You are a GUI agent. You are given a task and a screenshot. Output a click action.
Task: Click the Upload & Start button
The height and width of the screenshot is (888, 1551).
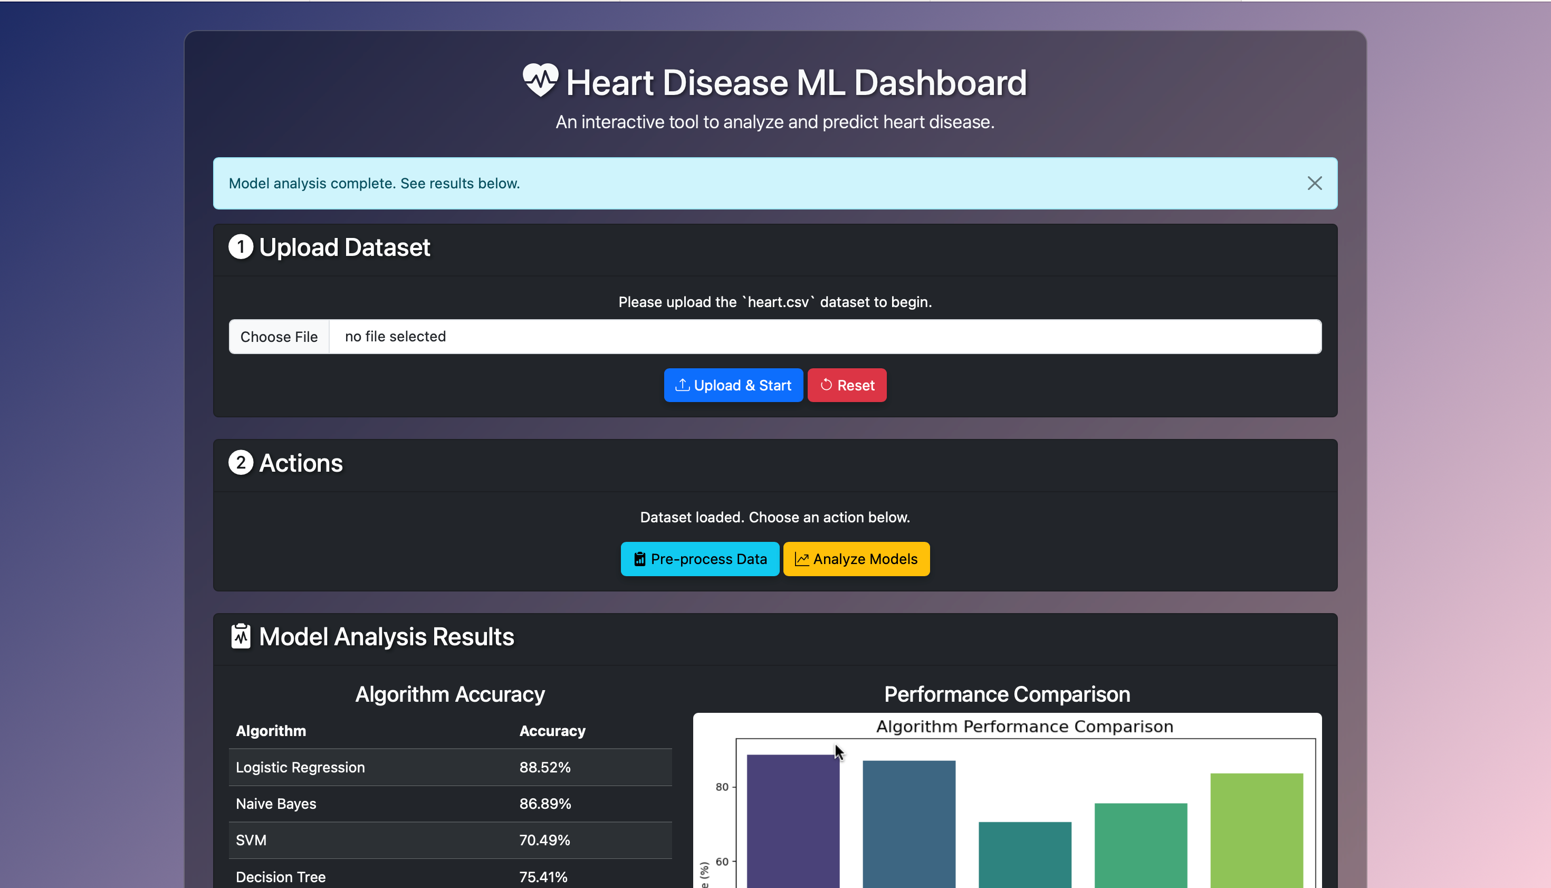tap(733, 386)
